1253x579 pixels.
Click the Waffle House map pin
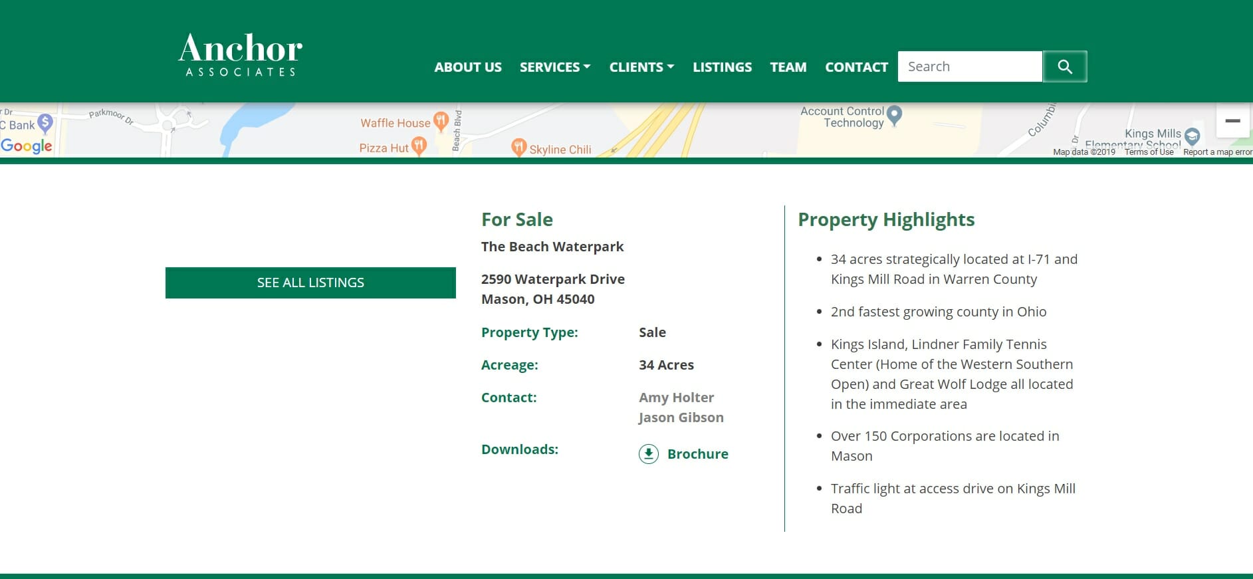[440, 121]
